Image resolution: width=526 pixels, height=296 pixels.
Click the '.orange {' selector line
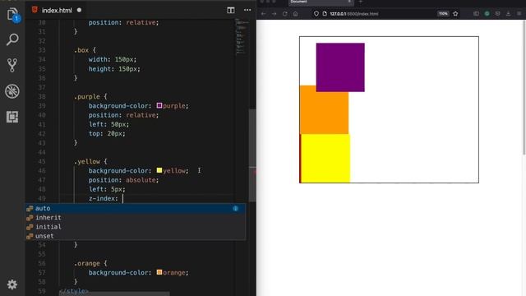point(90,263)
